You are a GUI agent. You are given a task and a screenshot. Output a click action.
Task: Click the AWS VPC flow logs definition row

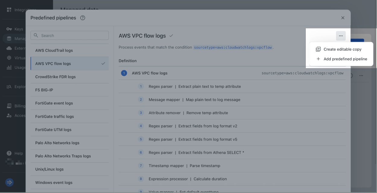[x=232, y=73]
